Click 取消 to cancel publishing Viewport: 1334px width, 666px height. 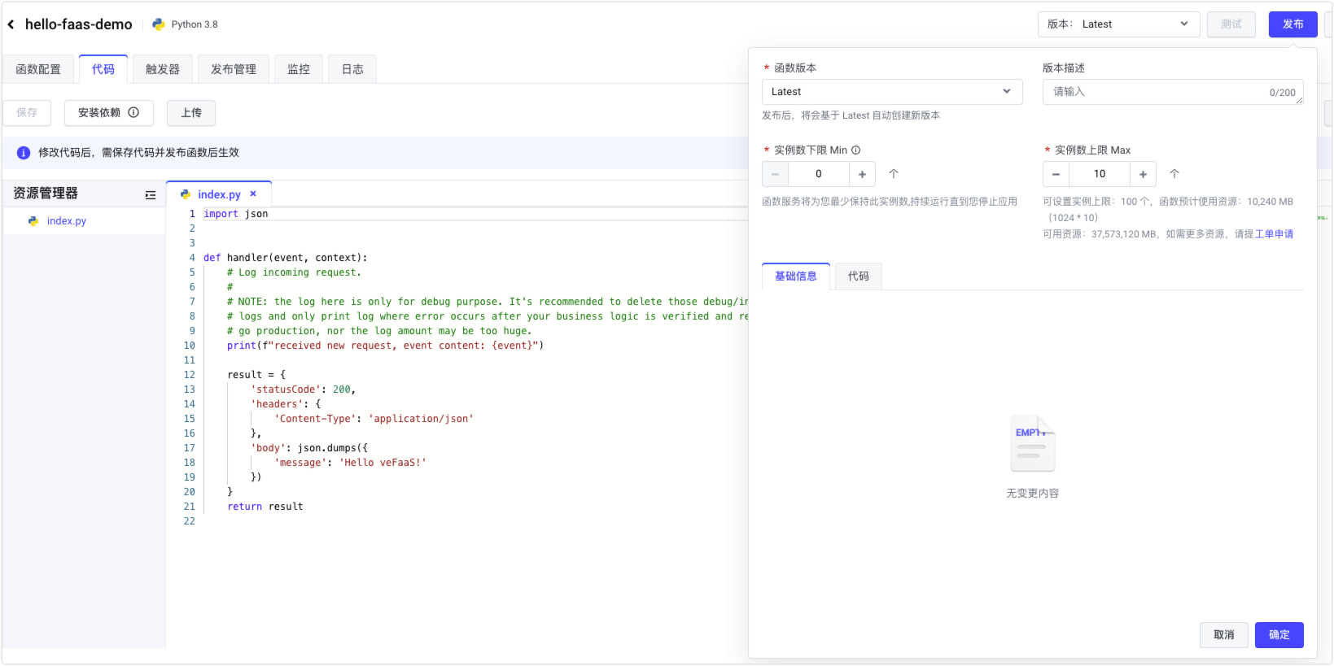point(1224,635)
